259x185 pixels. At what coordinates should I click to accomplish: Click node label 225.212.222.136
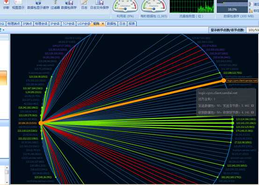(x=28, y=138)
